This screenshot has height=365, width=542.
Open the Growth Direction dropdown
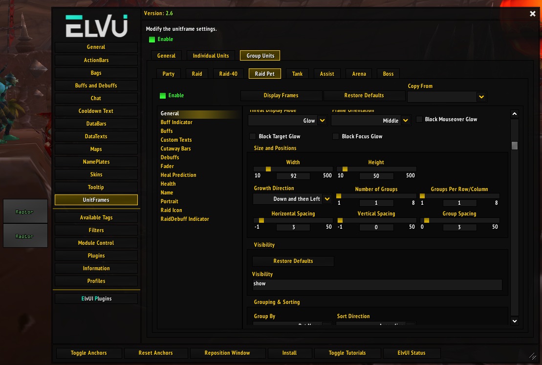coord(292,198)
